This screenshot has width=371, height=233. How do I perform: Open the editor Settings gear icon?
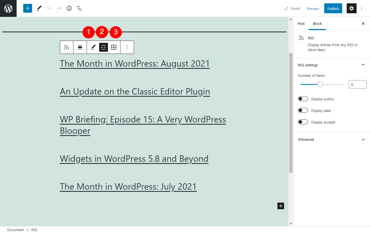351,8
